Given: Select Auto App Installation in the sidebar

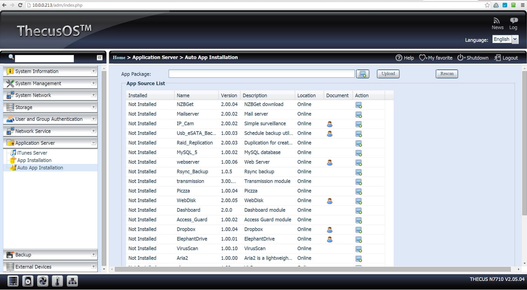Looking at the screenshot, I should click(x=40, y=168).
